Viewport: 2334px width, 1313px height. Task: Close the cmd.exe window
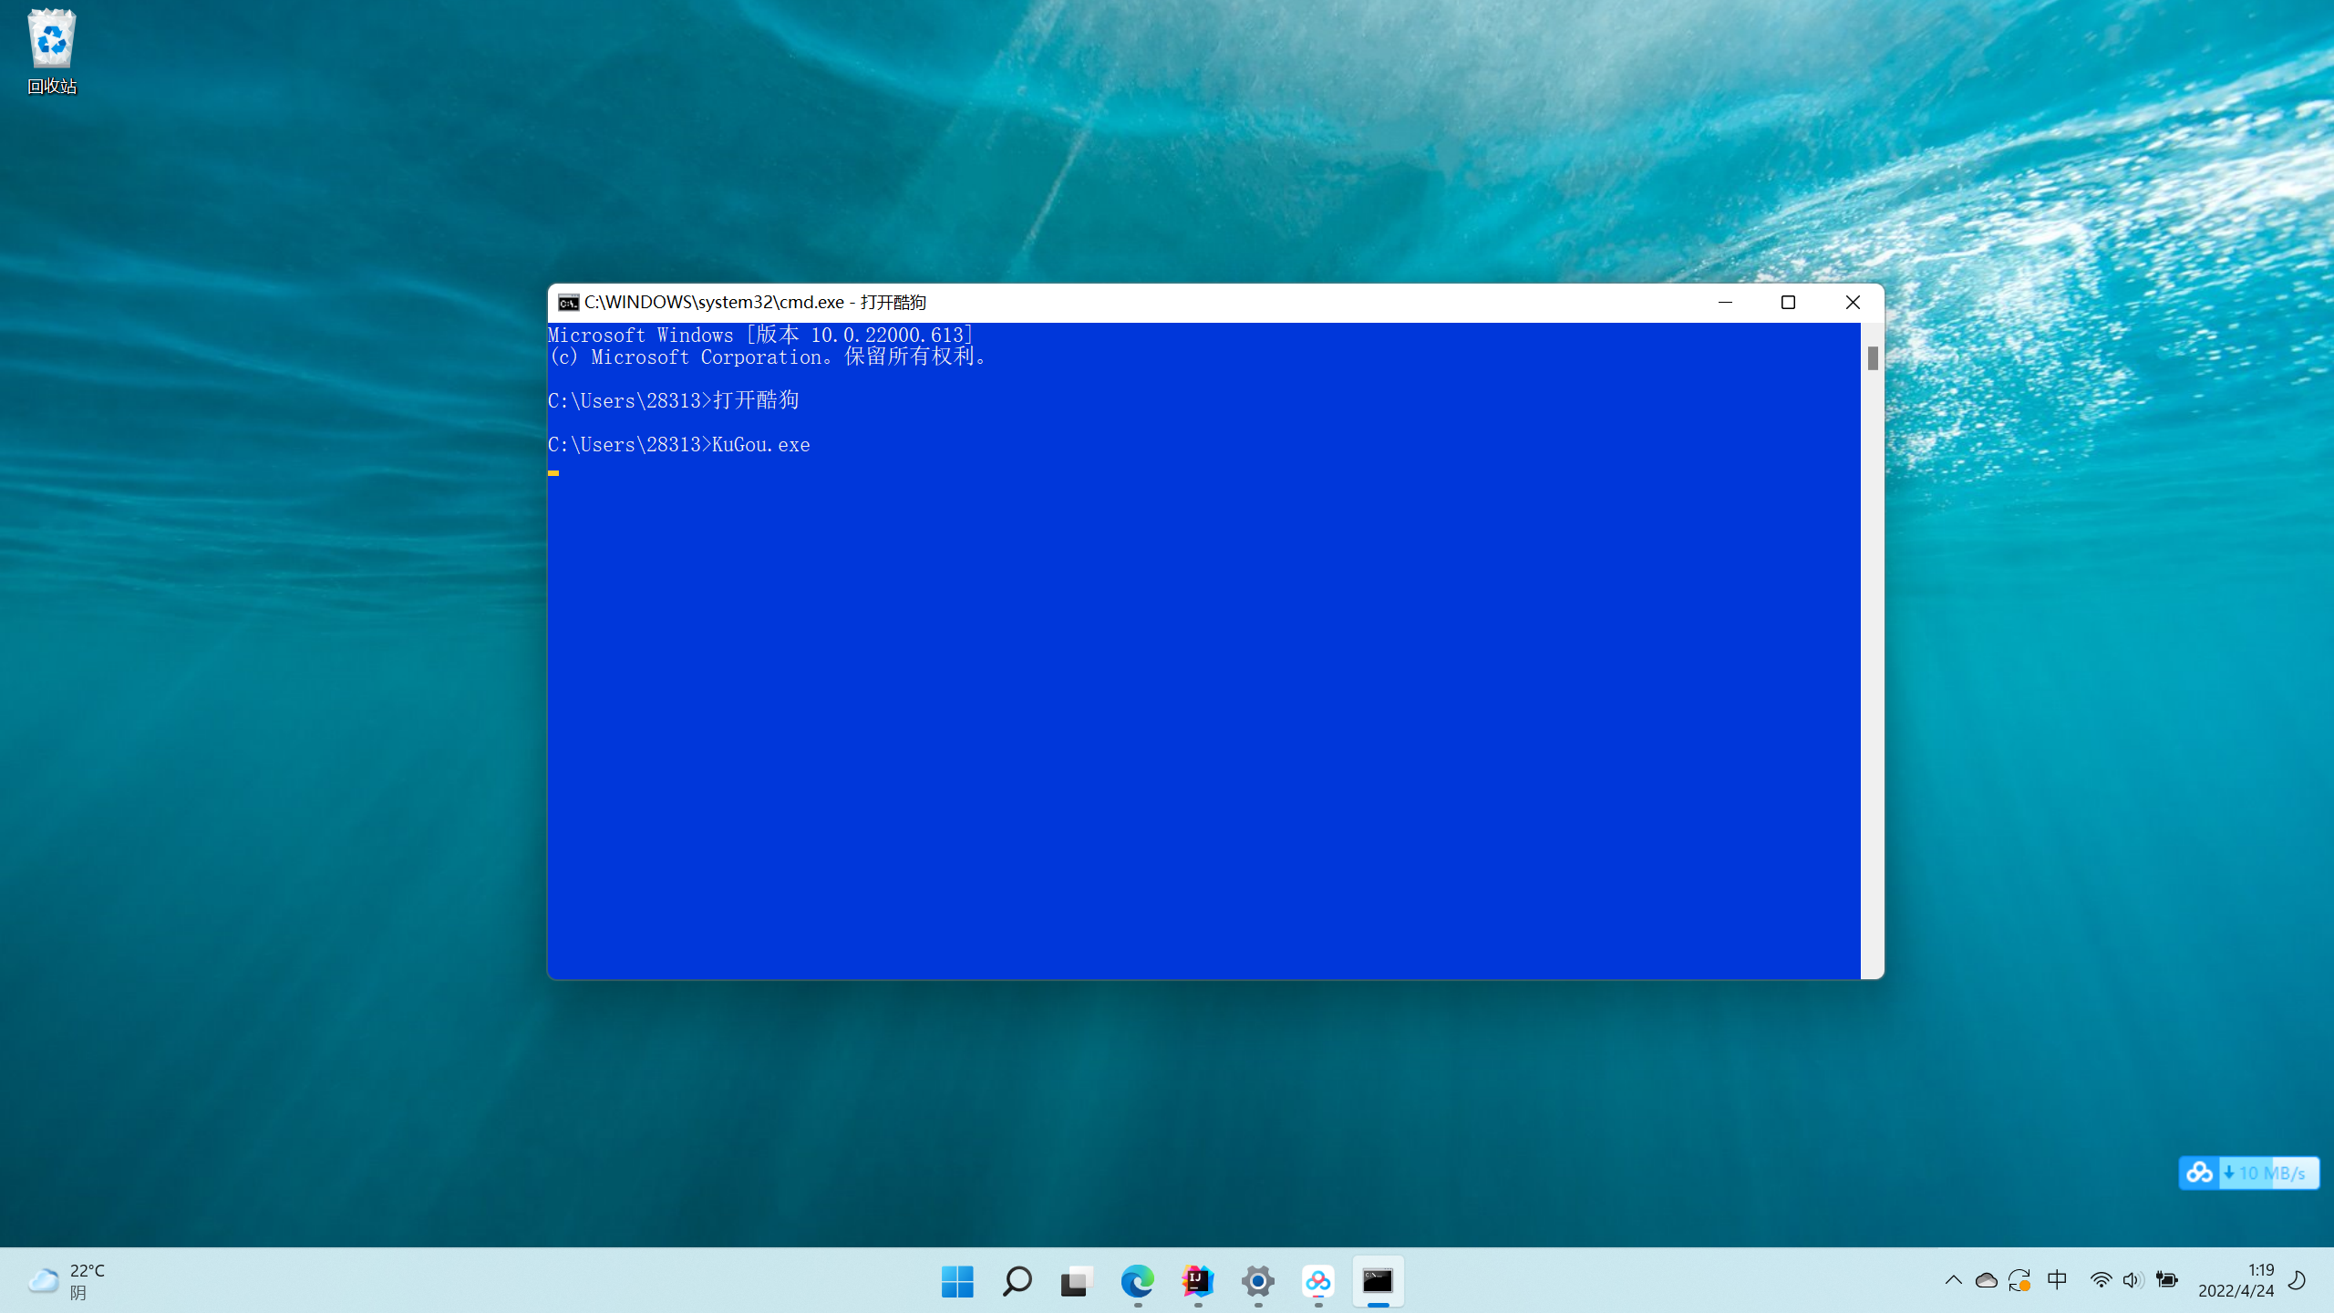[1852, 303]
